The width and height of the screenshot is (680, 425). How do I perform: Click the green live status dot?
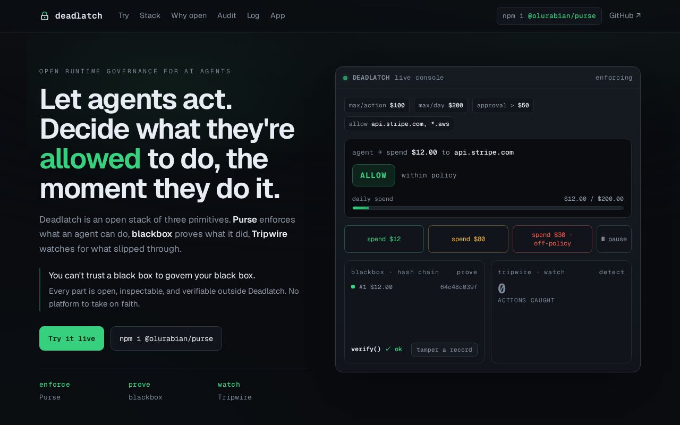click(345, 78)
